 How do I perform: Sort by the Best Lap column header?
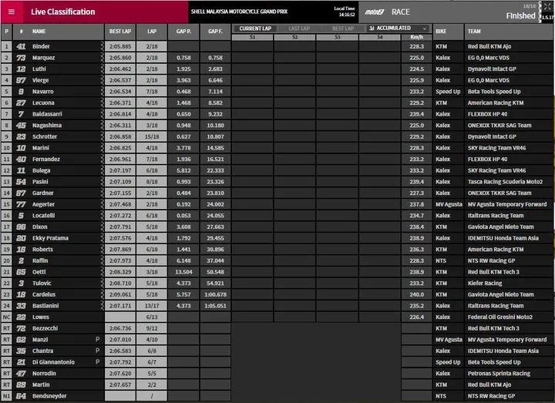[120, 31]
